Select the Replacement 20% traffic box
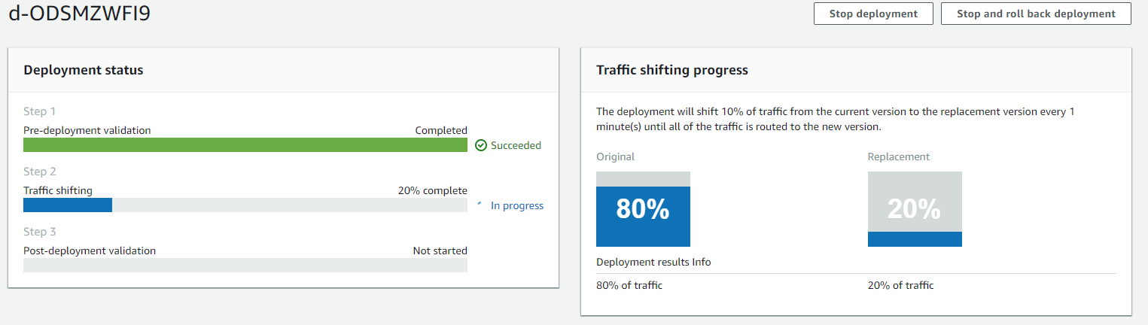 point(915,209)
